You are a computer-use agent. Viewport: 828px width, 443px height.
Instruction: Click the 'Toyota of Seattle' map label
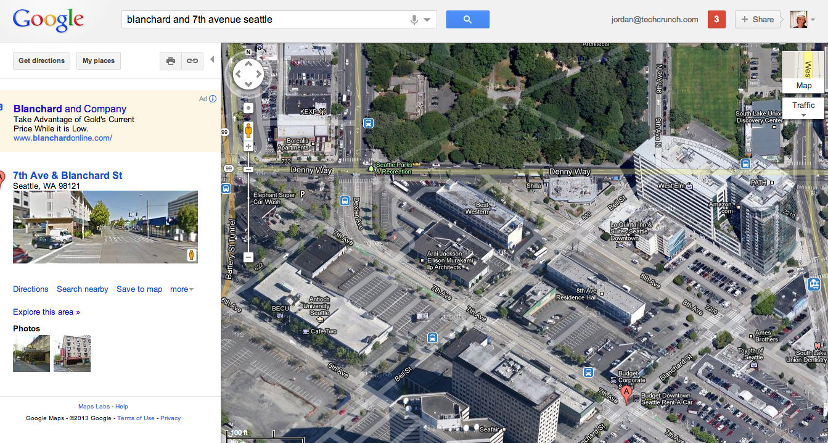[x=750, y=354]
